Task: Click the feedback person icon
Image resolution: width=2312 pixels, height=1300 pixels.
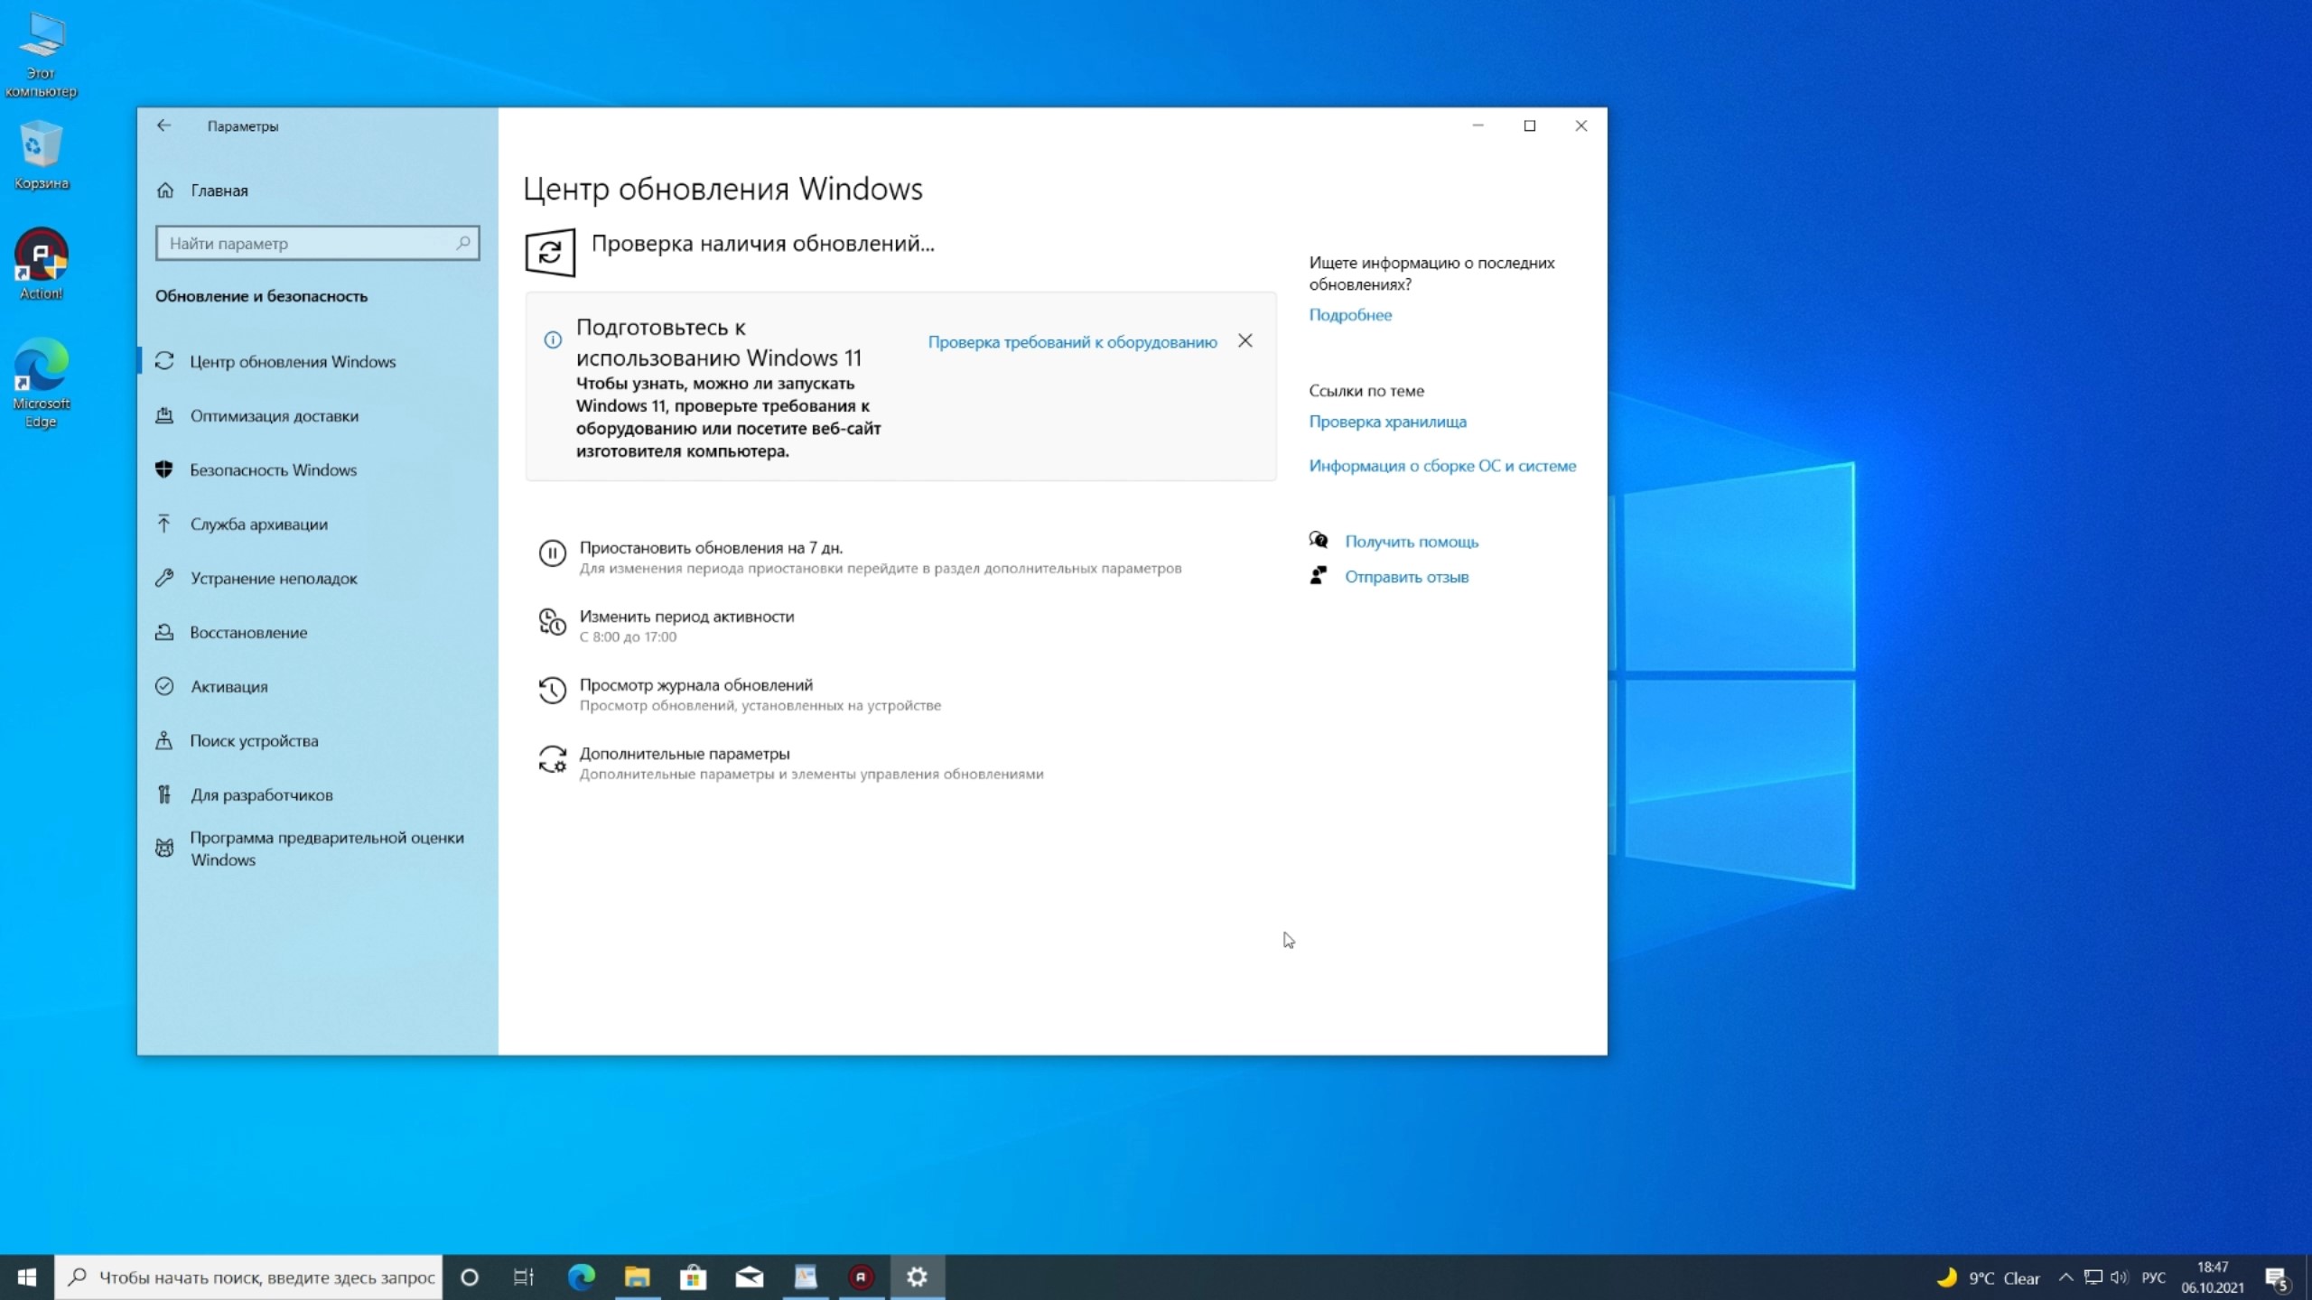Action: click(x=1319, y=575)
